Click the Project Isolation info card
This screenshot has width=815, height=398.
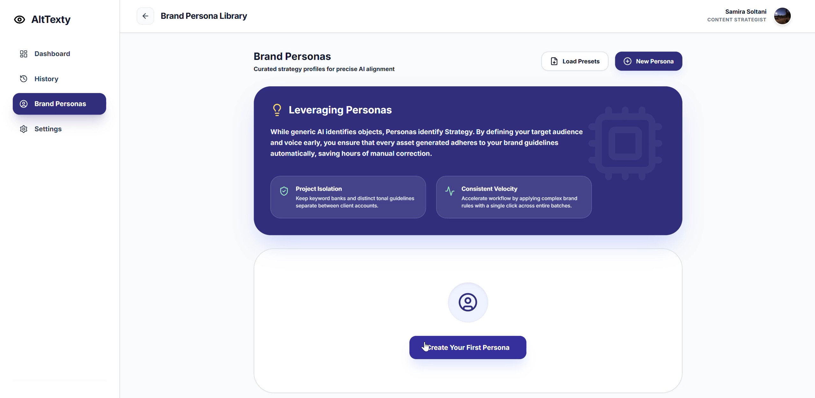pos(348,197)
